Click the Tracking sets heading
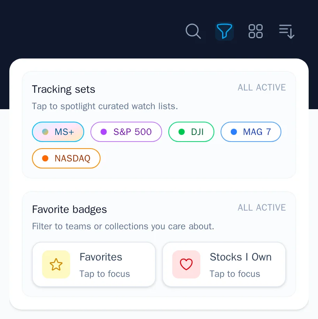 point(64,89)
